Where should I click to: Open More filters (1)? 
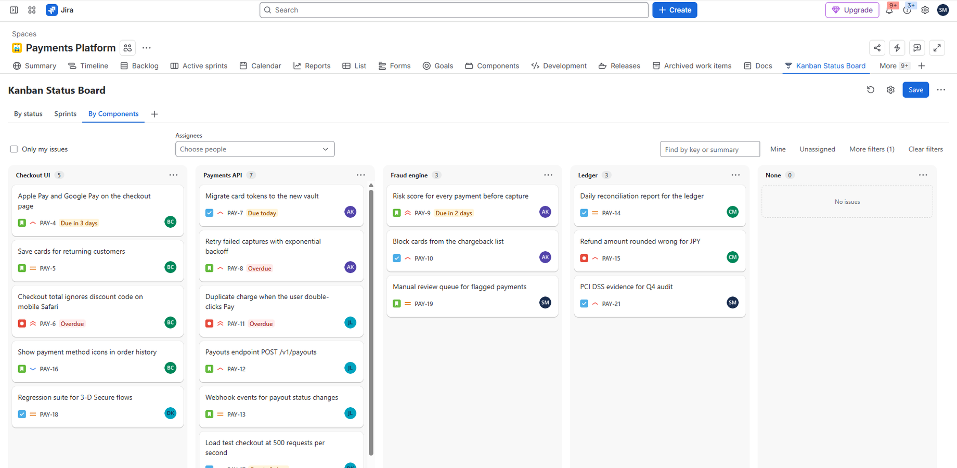click(872, 149)
